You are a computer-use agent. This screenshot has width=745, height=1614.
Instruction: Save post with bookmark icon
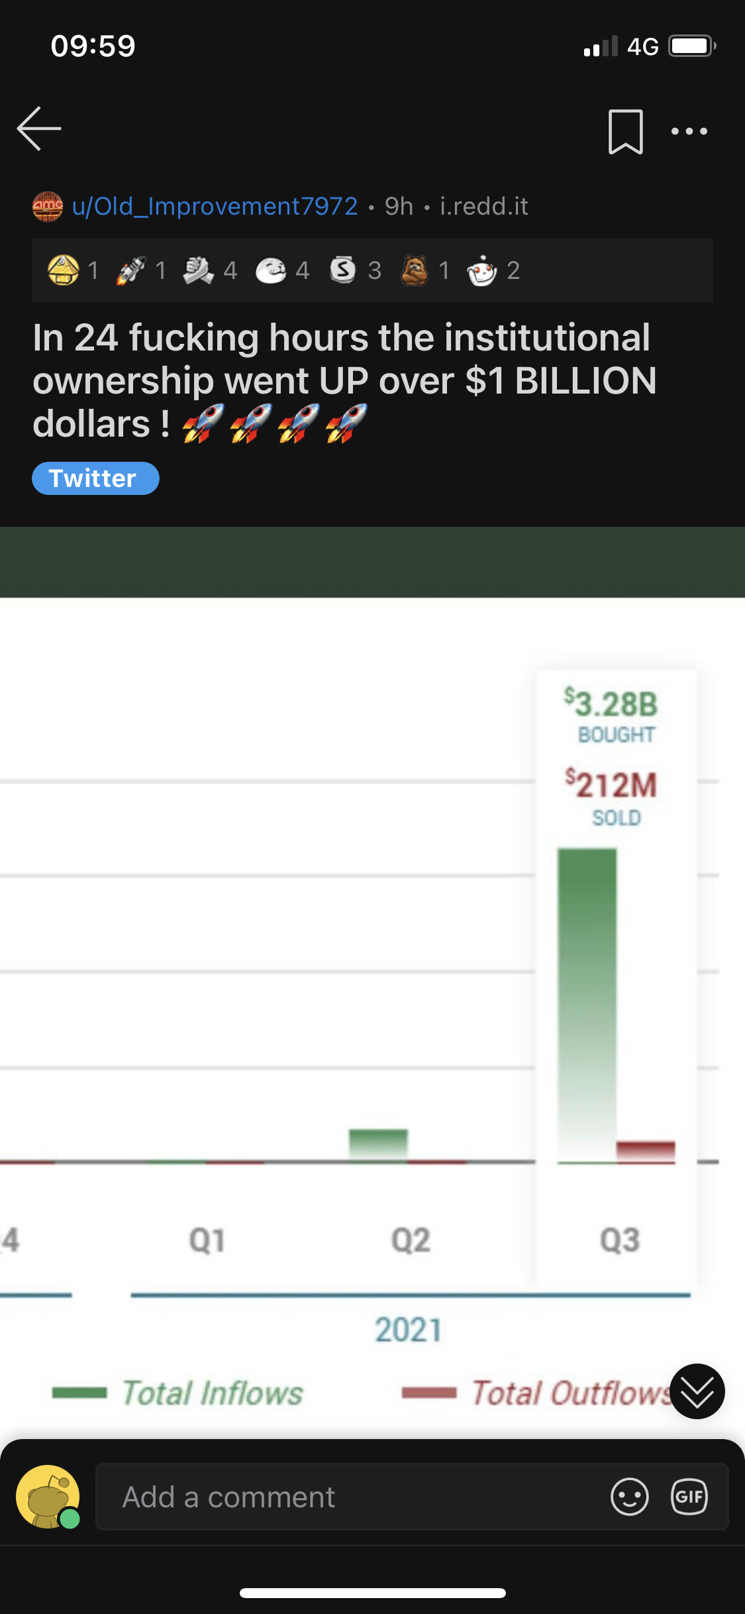point(626,132)
